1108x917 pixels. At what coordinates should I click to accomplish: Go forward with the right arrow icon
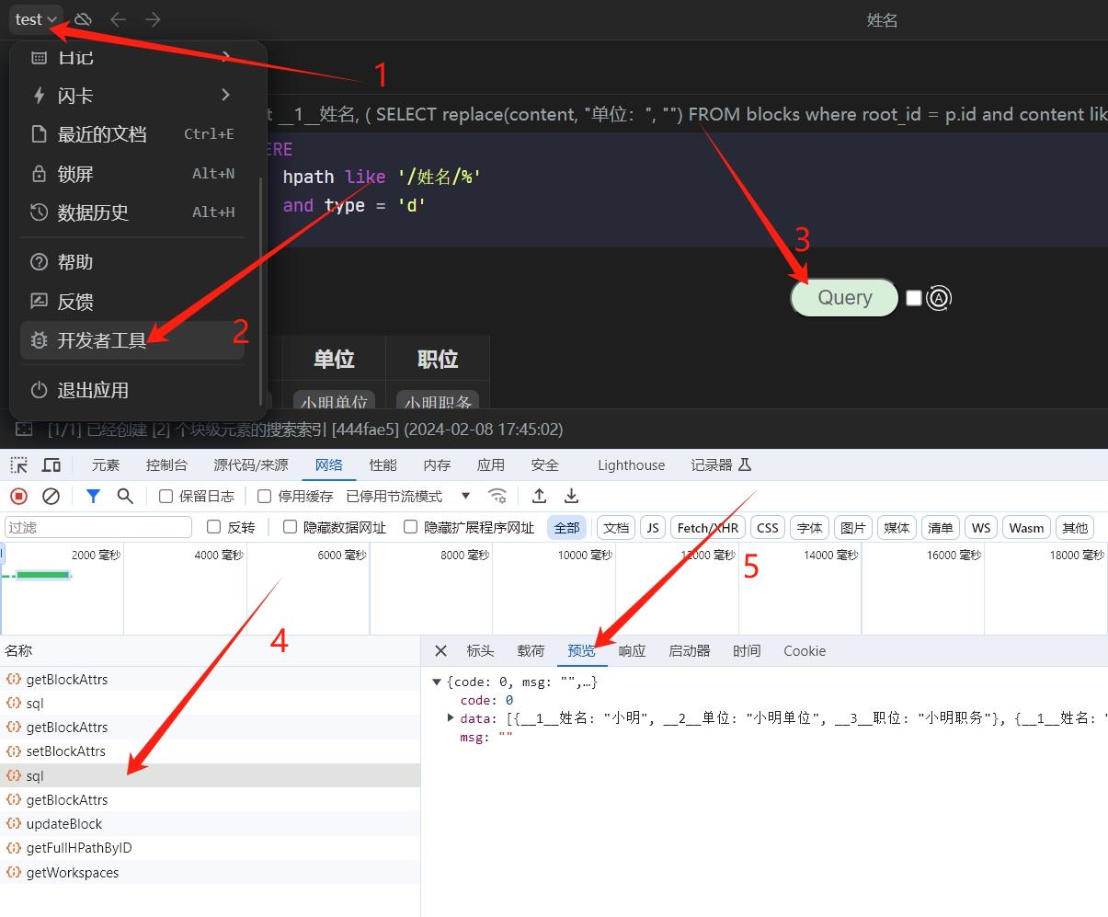(x=153, y=19)
